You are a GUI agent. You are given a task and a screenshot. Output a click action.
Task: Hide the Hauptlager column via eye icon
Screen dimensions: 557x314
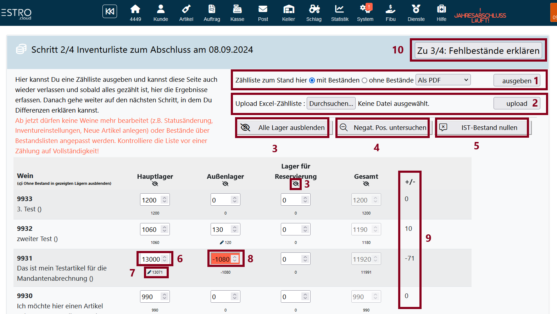tap(155, 184)
